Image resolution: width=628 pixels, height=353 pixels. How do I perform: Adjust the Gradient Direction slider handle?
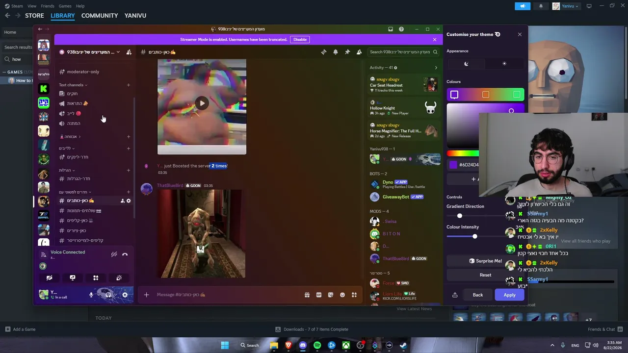(x=460, y=216)
